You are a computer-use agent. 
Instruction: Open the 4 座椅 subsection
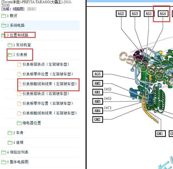coord(18,142)
